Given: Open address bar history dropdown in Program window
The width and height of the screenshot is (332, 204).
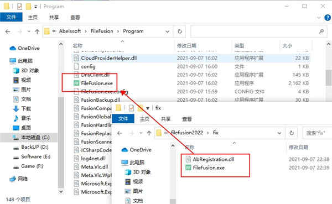Looking at the screenshot, I should 167,32.
